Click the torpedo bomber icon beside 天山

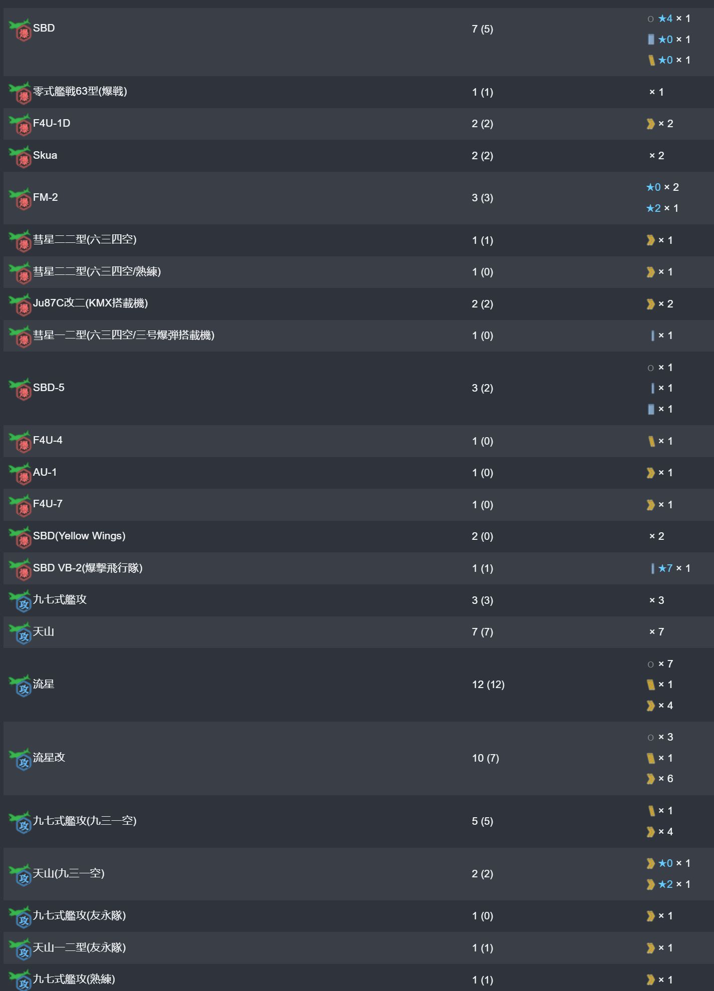point(20,633)
